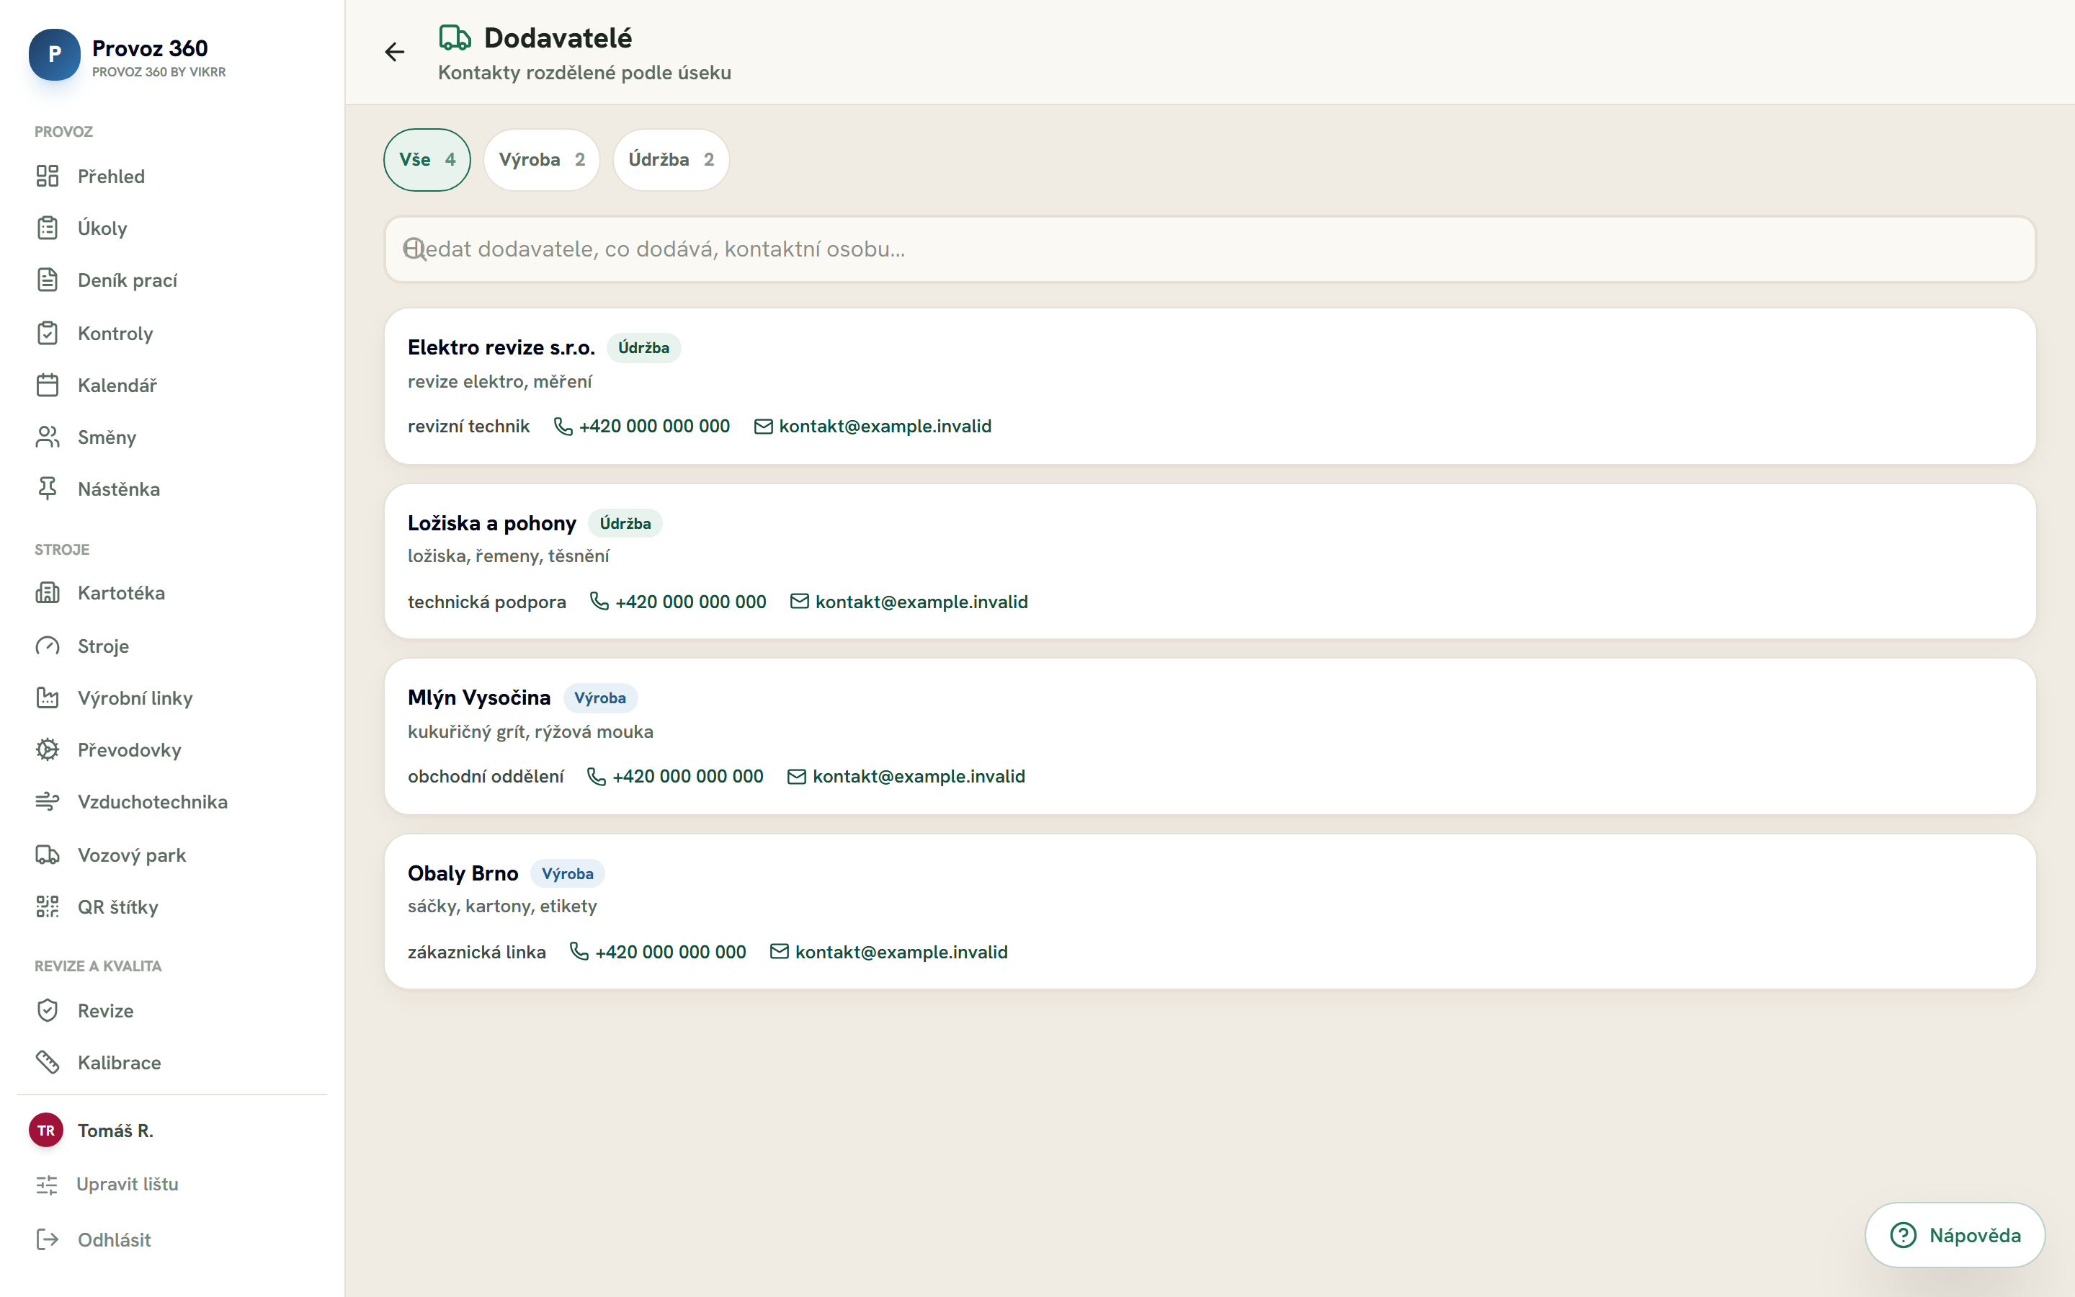Click the Přehled dashboard icon
2075x1297 pixels.
(47, 176)
